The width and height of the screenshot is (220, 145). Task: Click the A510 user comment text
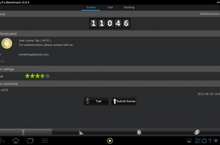tap(4, 90)
